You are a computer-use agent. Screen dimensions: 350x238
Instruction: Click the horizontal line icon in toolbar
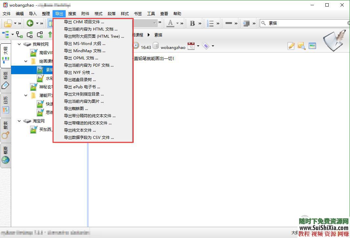coord(229,23)
